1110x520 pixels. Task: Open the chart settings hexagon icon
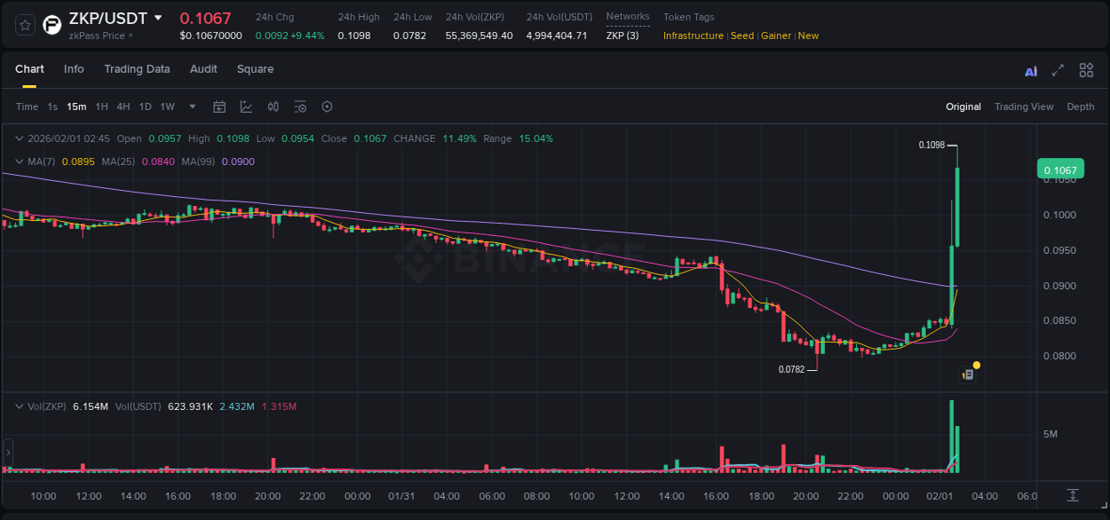click(327, 106)
